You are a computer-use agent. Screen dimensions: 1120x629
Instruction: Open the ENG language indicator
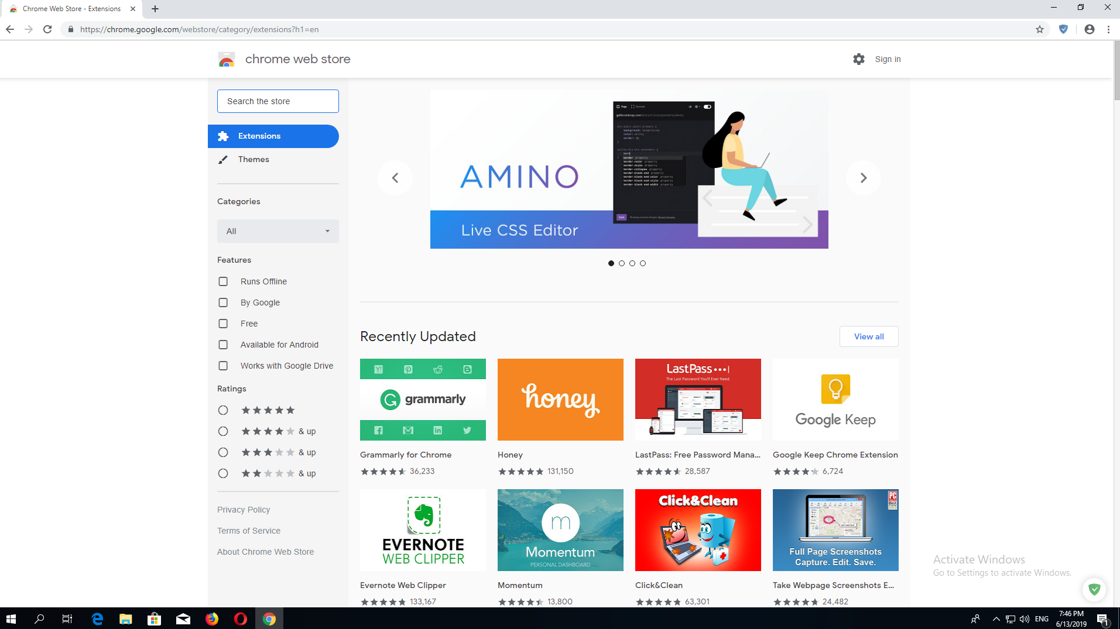1042,619
